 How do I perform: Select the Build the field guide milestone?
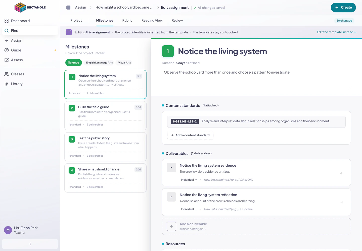(x=105, y=116)
